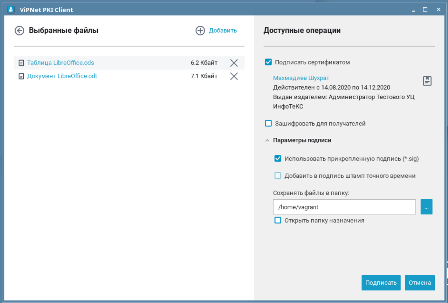Remove Документ LibreOffice.odt with its X icon
This screenshot has width=448, height=303.
pyautogui.click(x=234, y=76)
